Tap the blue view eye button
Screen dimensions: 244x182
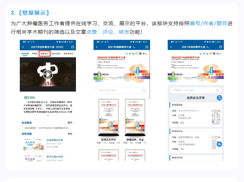[220, 98]
